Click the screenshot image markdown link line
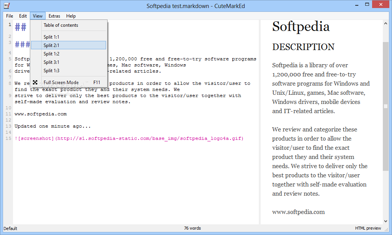392x235 pixels. pyautogui.click(x=129, y=138)
